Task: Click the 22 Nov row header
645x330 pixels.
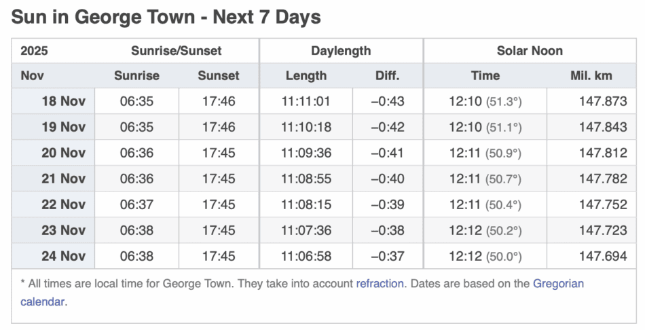Action: coord(63,205)
